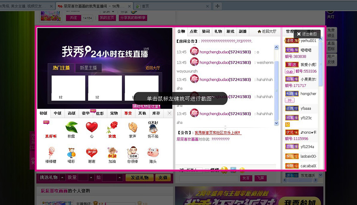Image resolution: width=357 pixels, height=205 pixels.
Task: Choose the 玫瑰 rose gift
Action: pos(112,130)
